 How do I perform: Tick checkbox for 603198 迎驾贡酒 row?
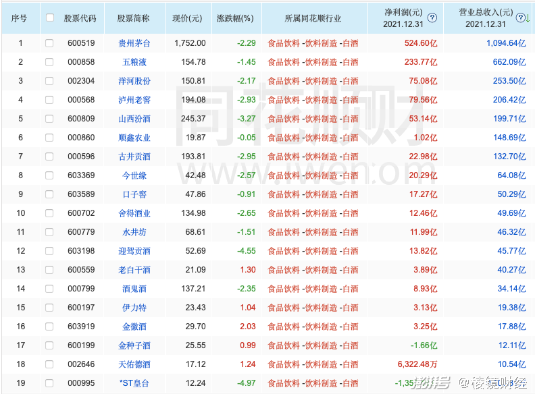coord(49,251)
